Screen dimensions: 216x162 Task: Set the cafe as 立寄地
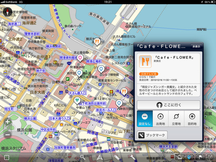click(x=176, y=118)
